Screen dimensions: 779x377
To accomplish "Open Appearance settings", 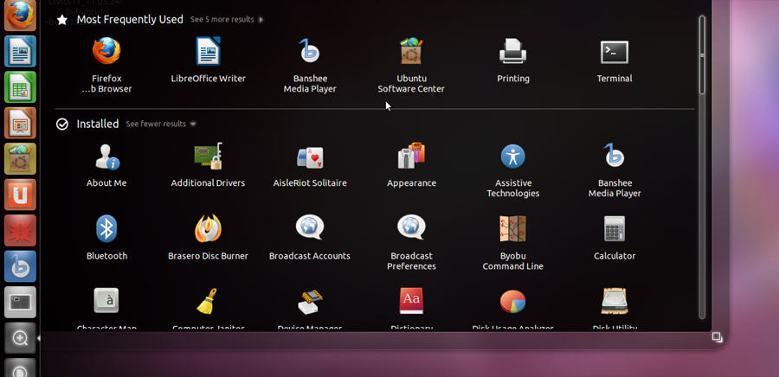I will pos(411,164).
